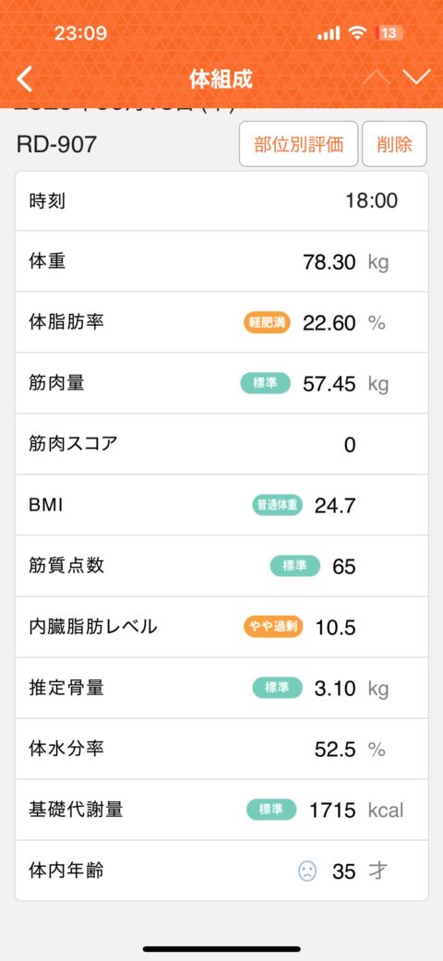Tap the やや過剰 orange badge
The width and height of the screenshot is (443, 961).
coord(273,627)
